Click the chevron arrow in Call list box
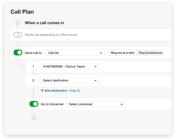Image resolution: width=176 pixels, height=140 pixels. coord(101,53)
